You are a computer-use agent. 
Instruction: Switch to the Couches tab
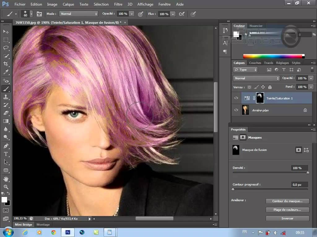pos(255,63)
